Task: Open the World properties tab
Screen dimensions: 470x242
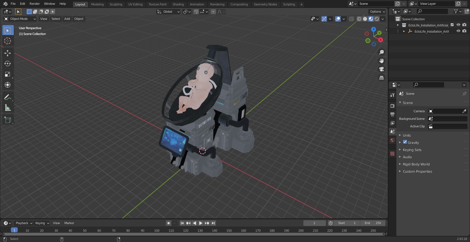Action: [392, 140]
